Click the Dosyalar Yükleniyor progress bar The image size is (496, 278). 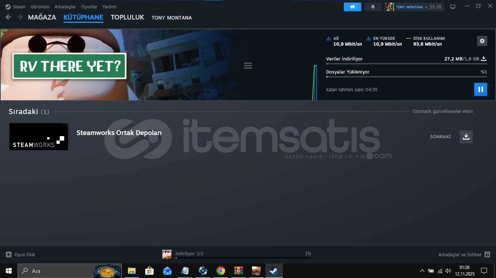pyautogui.click(x=407, y=77)
